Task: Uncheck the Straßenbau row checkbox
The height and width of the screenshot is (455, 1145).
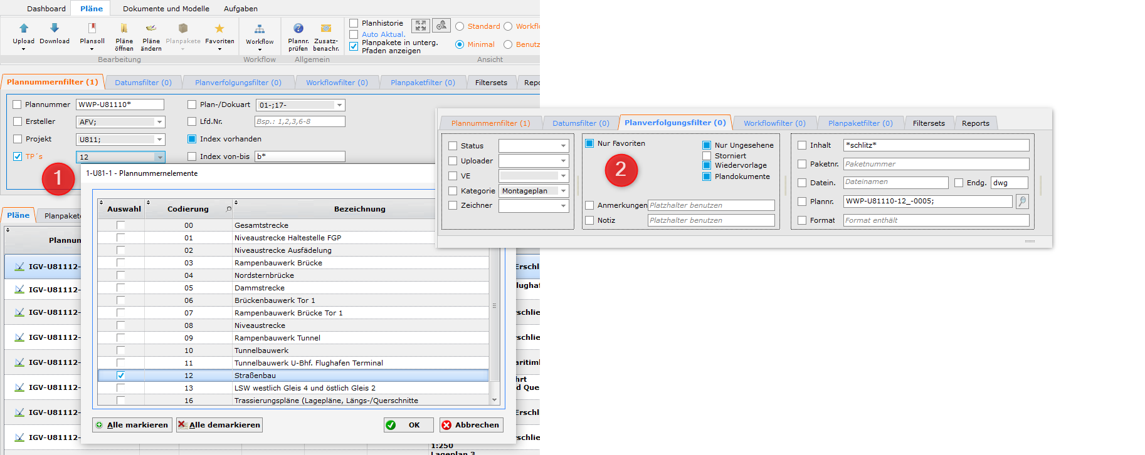Action: (120, 376)
